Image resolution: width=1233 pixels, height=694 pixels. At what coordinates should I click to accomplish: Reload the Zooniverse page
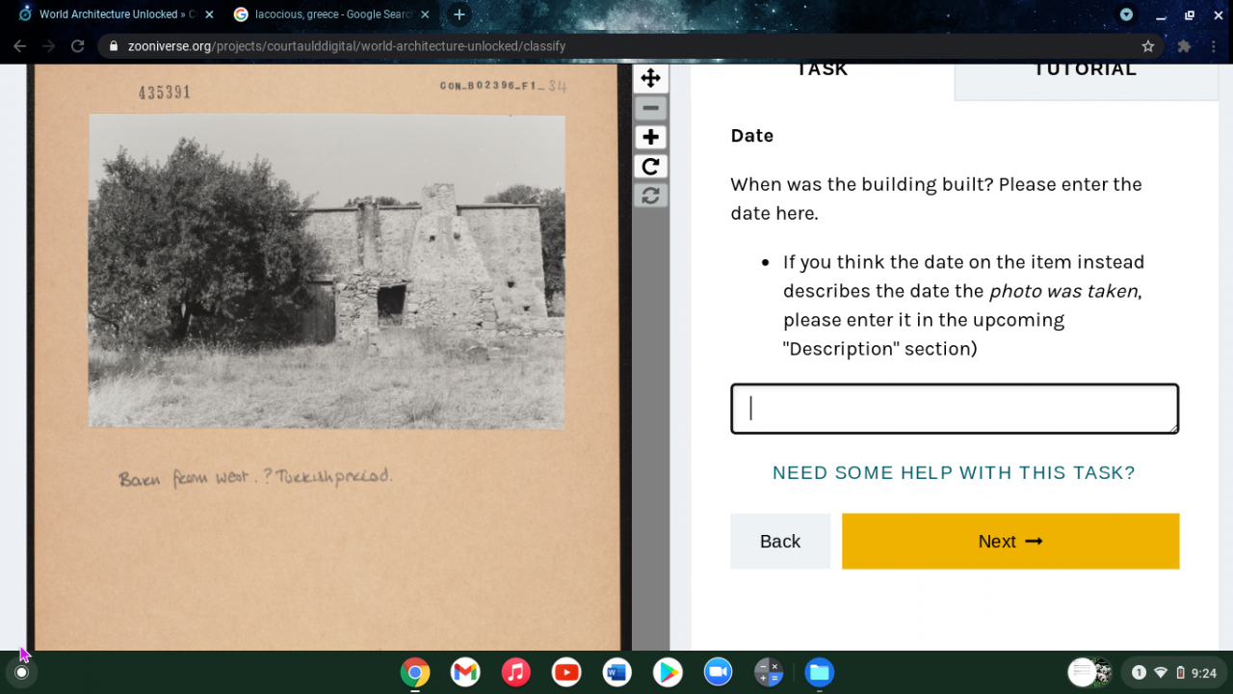[x=78, y=46]
